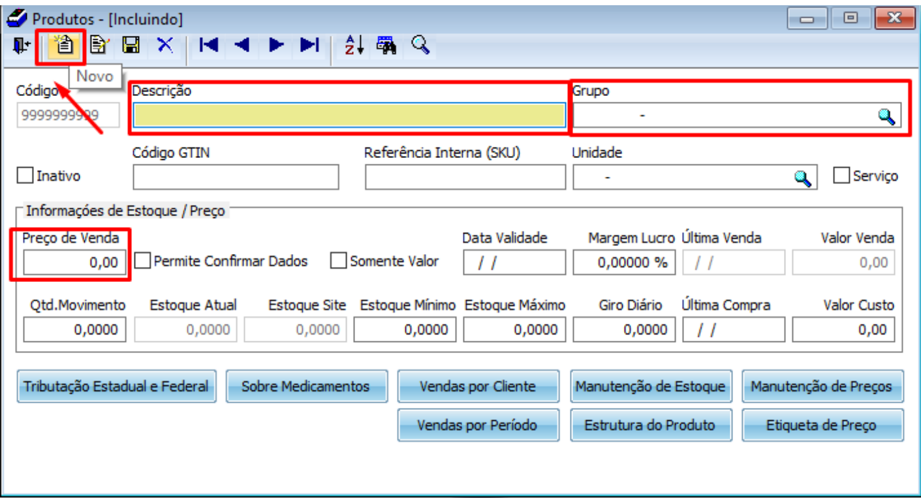Focus the Descrição input field

tap(349, 116)
